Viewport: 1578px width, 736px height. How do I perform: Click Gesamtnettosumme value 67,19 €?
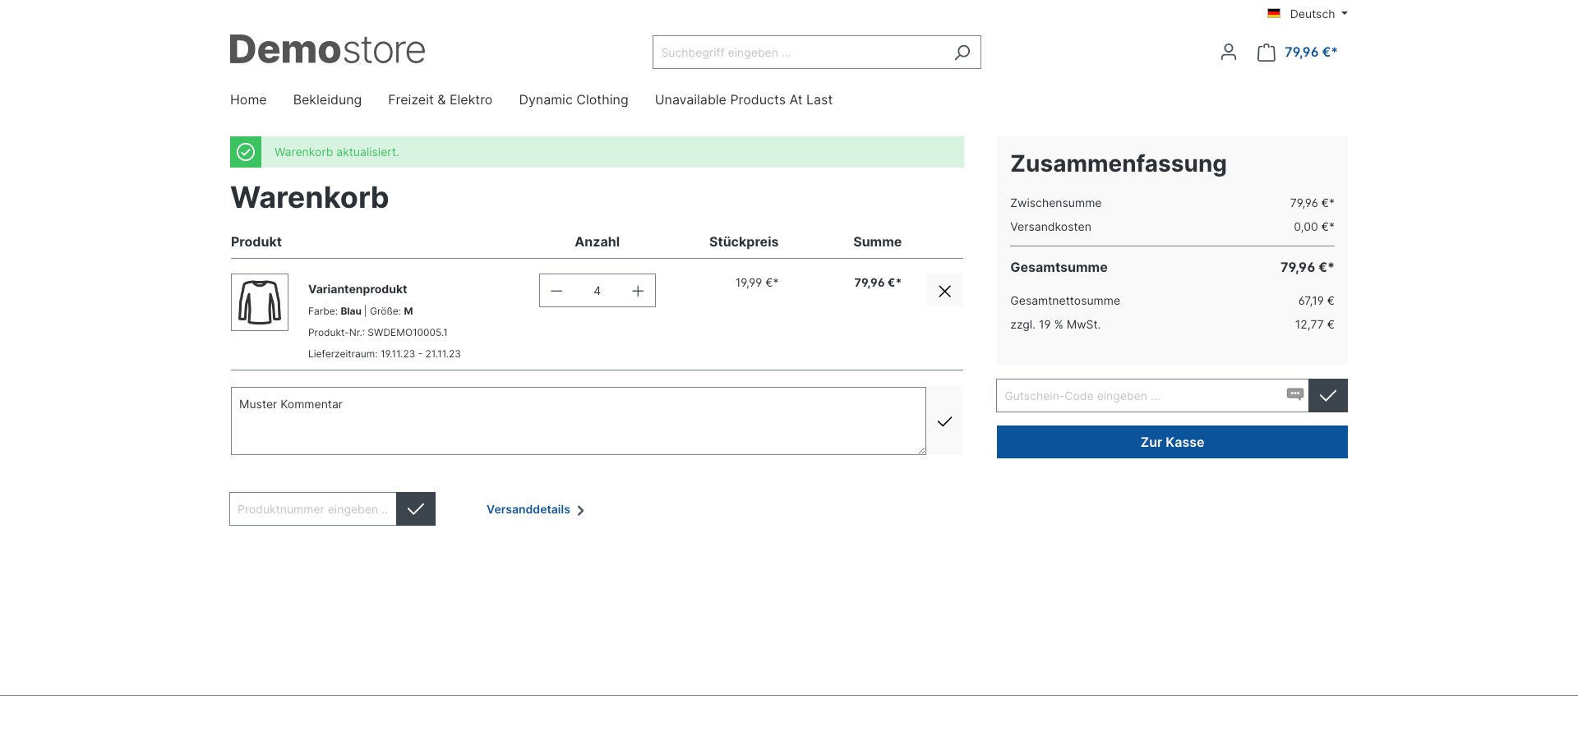[1316, 301]
